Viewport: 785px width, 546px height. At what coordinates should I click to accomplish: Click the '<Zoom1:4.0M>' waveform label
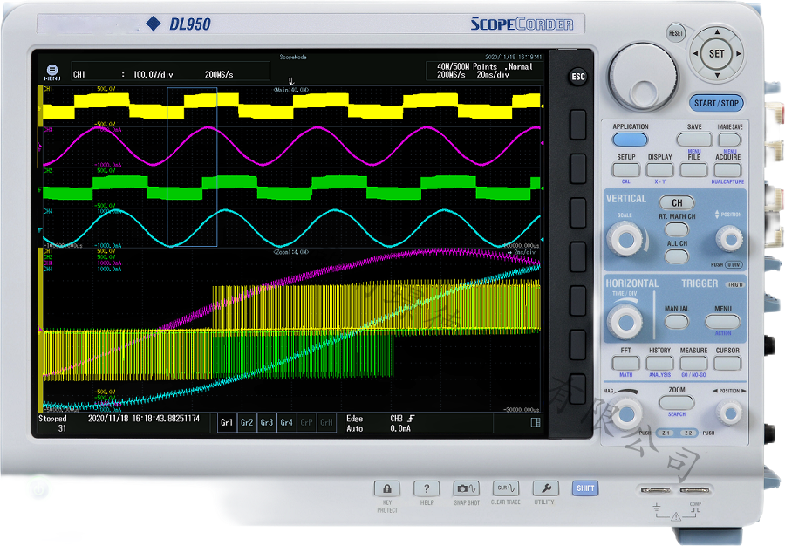(x=290, y=252)
